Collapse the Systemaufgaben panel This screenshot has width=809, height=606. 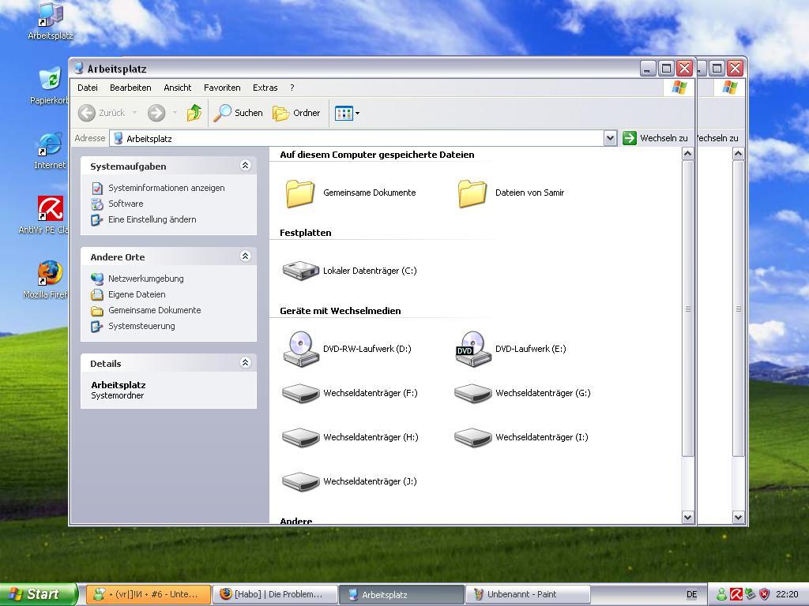(x=245, y=166)
